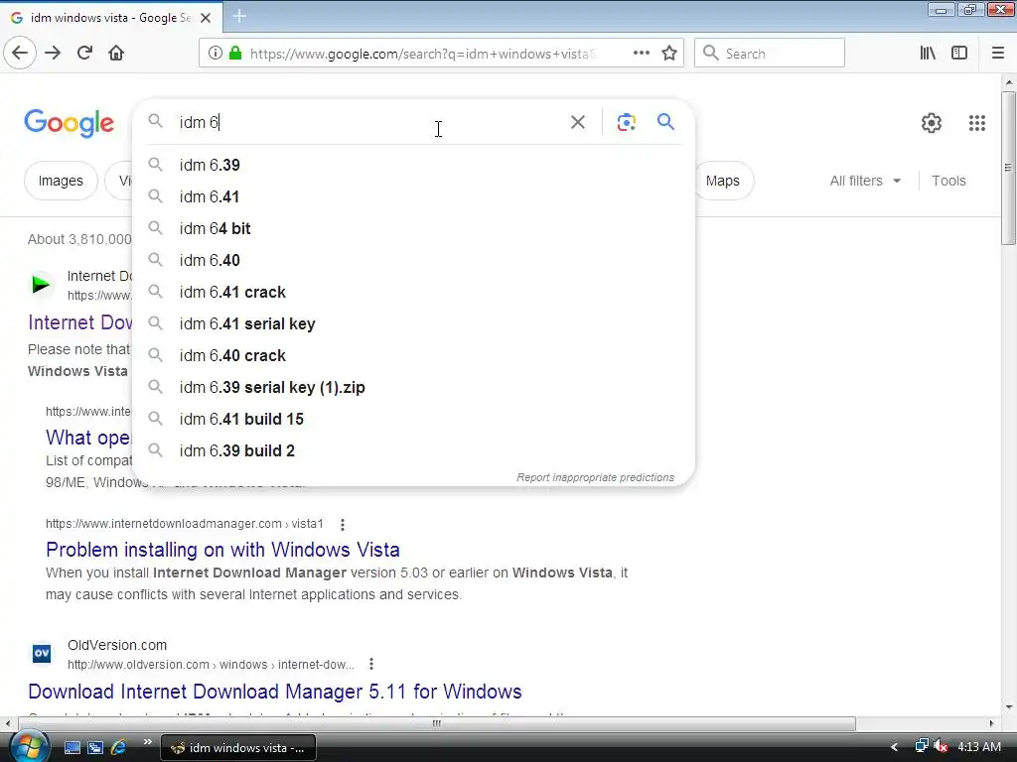Viewport: 1017px width, 762px height.
Task: Reload the current page
Action: click(85, 54)
